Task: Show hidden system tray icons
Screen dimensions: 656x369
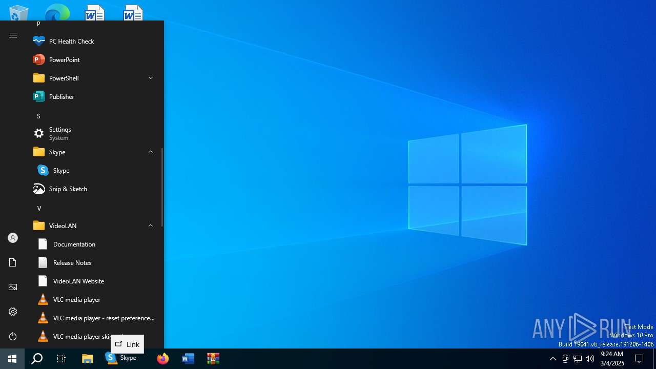Action: coord(552,359)
